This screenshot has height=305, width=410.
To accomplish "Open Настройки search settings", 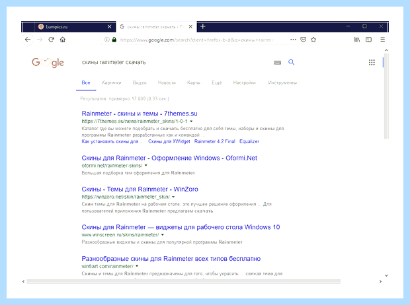I will (x=245, y=83).
